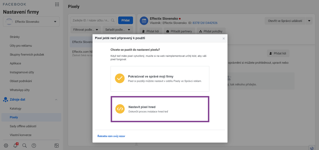The height and width of the screenshot is (150, 319).
Task: Select Pixely in the sidebar
Action: (31, 117)
